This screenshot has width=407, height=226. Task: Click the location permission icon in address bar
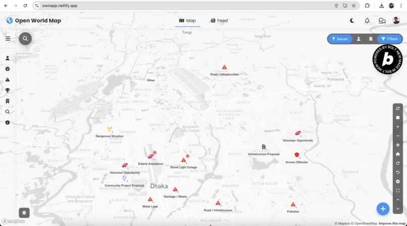(336, 6)
